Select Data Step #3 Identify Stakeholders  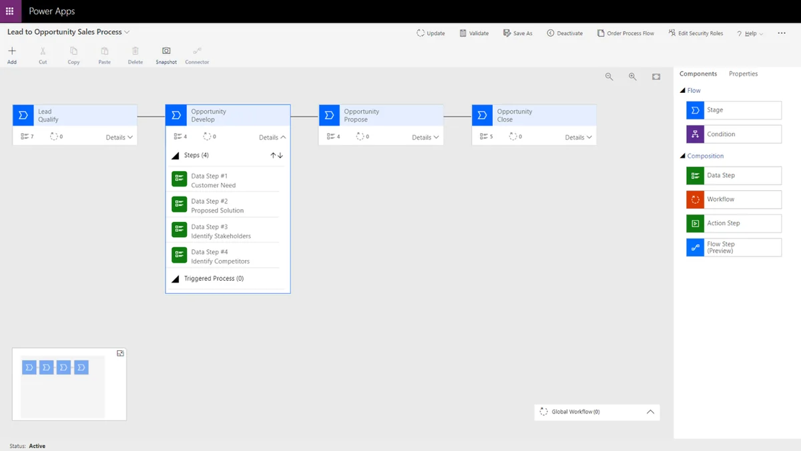(x=221, y=231)
